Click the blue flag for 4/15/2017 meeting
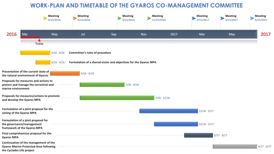Screen dimensions: 274x154 click(x=222, y=18)
